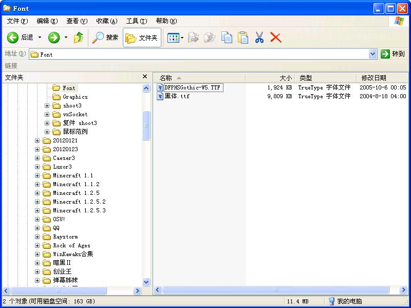Click the folder tree vertical scrollbar thumb
The width and height of the screenshot is (411, 308).
[146, 125]
